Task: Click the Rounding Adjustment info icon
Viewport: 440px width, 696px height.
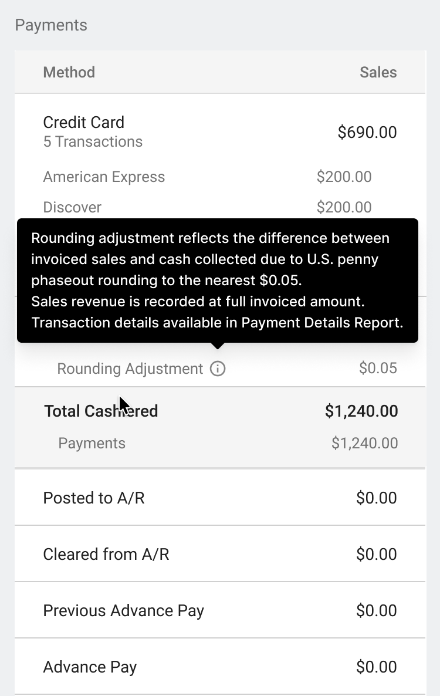Action: coord(218,369)
